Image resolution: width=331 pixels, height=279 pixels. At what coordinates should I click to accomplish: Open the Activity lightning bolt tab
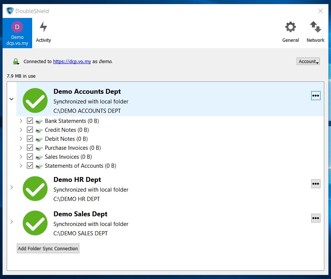point(43,32)
